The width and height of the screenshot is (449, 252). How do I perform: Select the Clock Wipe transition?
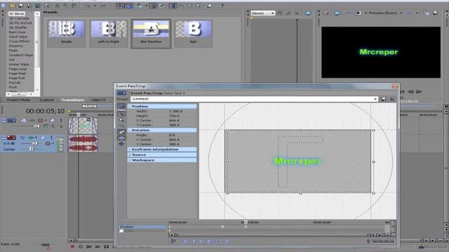click(x=18, y=37)
